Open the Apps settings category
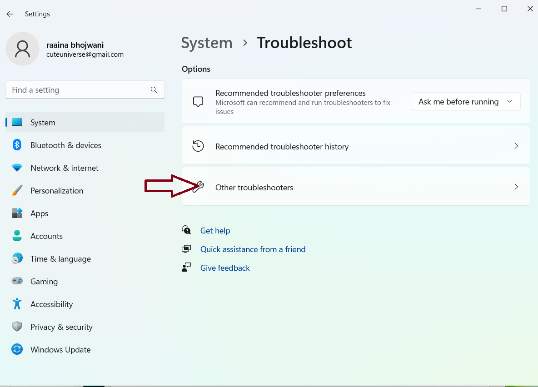 click(x=40, y=213)
